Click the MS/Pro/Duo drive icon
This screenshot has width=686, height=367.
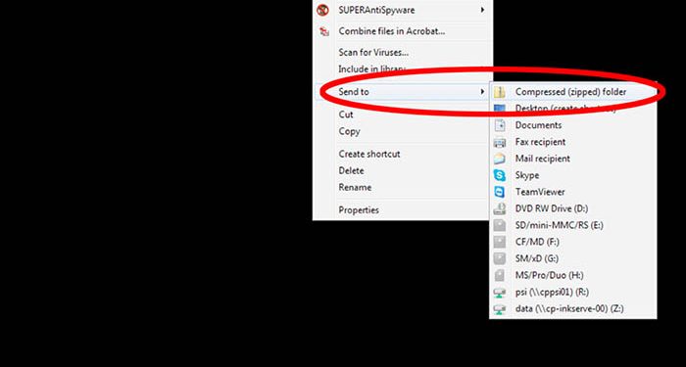pos(499,275)
